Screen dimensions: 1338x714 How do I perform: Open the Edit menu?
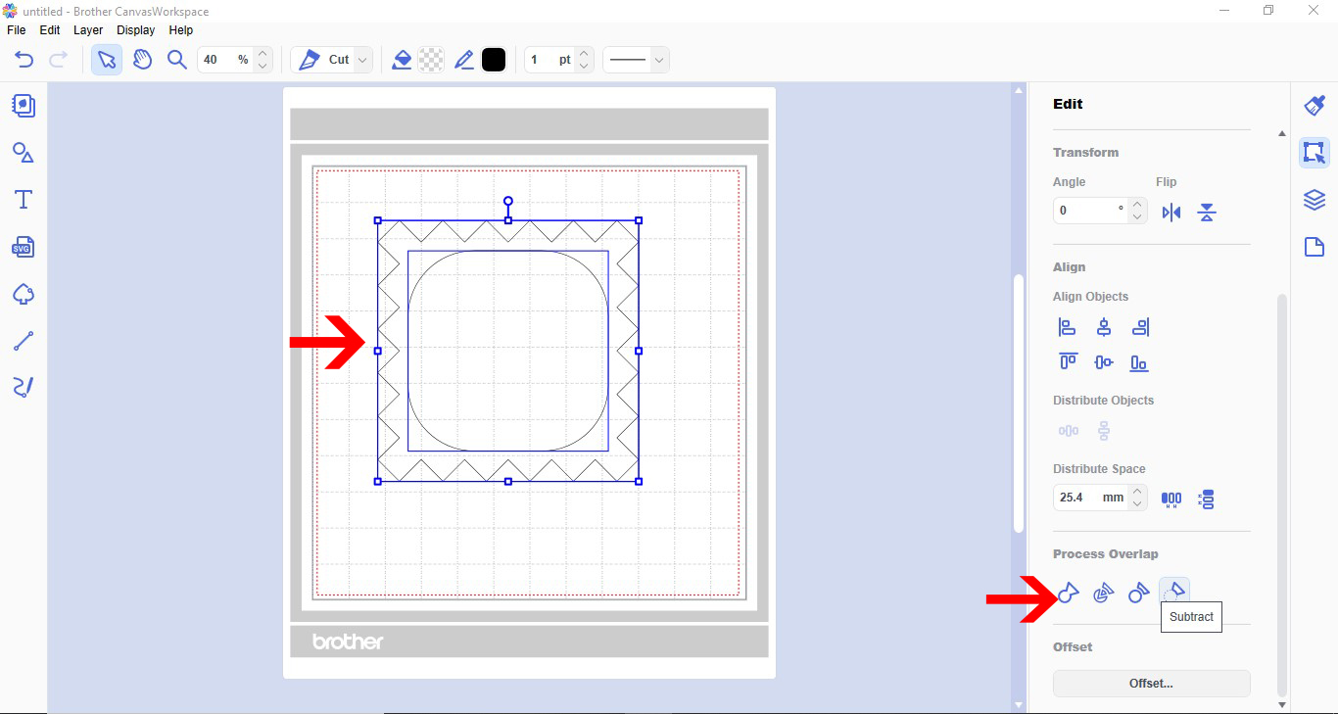(50, 30)
